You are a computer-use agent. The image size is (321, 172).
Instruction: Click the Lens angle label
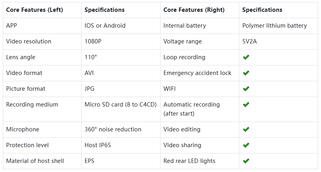(x=21, y=57)
